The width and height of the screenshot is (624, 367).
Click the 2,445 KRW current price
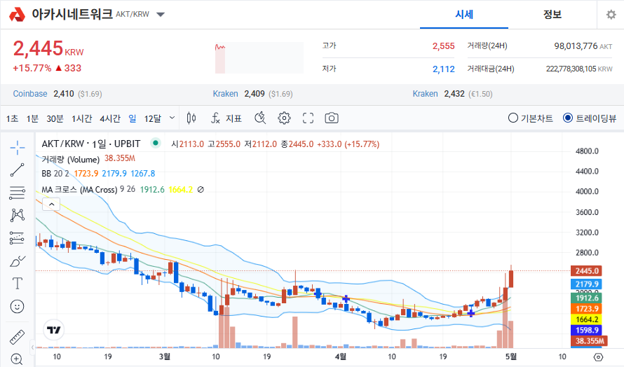point(48,48)
